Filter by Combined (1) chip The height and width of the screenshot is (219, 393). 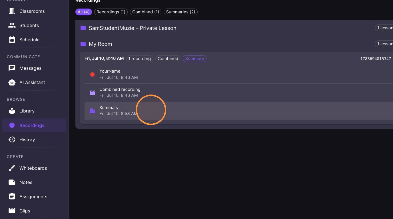click(x=146, y=12)
